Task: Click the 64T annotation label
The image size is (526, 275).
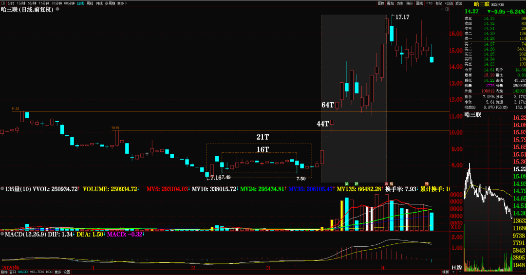Action: point(327,105)
